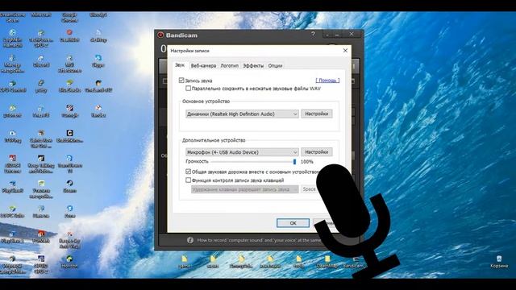Enable parallel saving to WAV files checkbox
Viewport: 516px width, 290px height.
pos(188,88)
